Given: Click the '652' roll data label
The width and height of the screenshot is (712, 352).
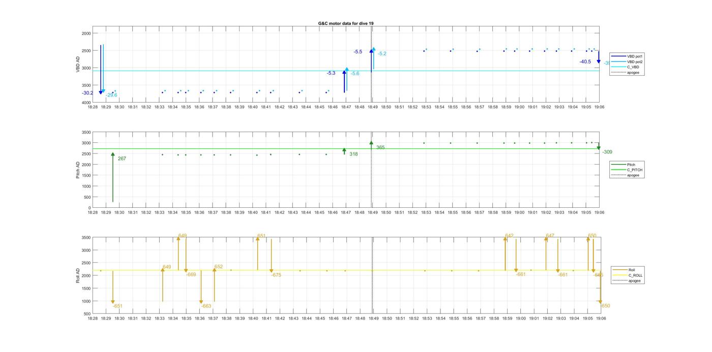Looking at the screenshot, I should pyautogui.click(x=219, y=267).
